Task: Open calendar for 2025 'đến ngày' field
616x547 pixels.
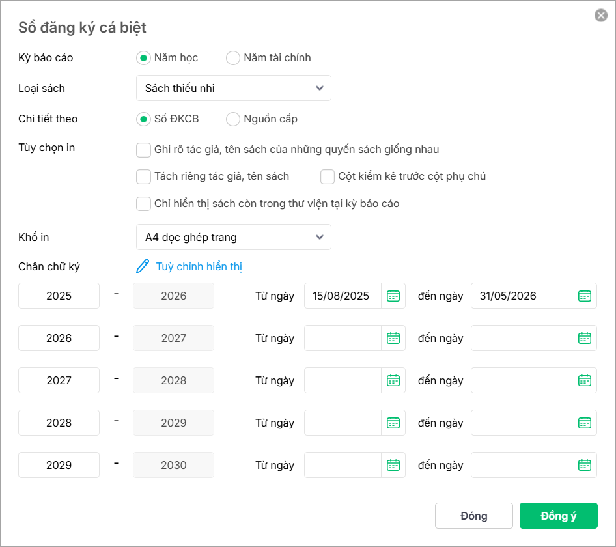Action: (x=585, y=296)
